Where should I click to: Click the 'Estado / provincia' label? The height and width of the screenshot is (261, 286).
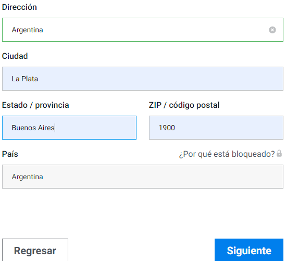[x=35, y=105]
